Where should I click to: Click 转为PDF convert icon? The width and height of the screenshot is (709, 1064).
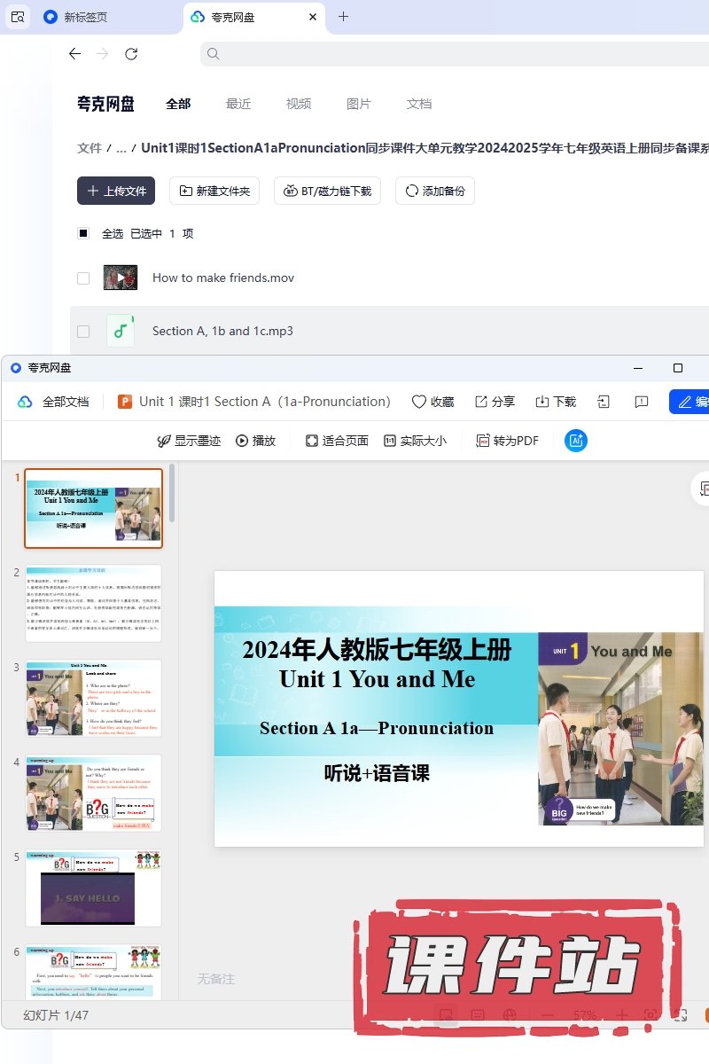[483, 441]
